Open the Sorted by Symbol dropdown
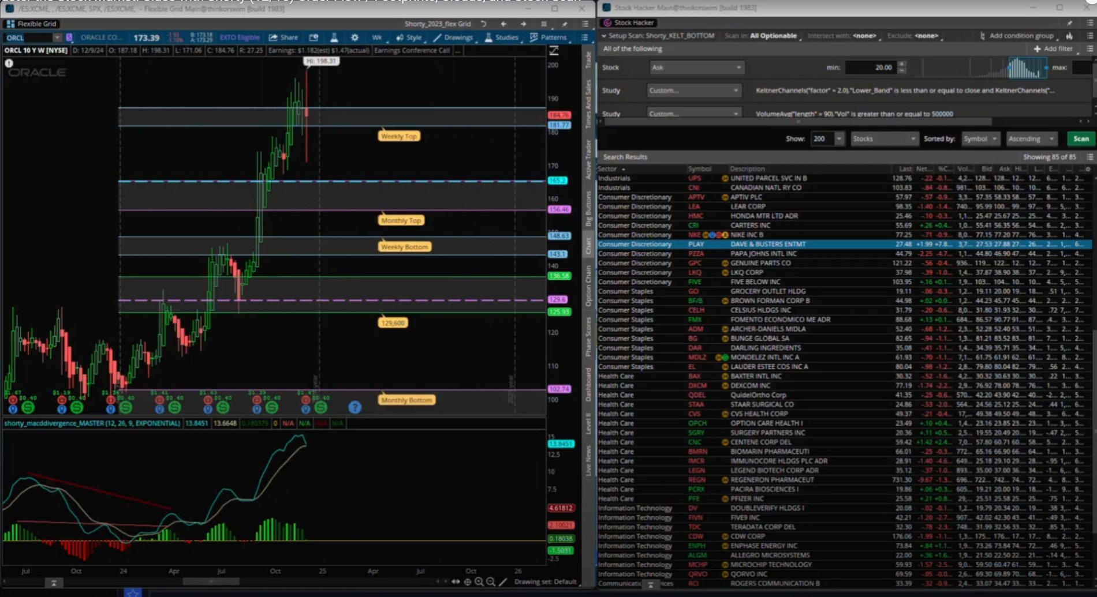 click(x=981, y=139)
